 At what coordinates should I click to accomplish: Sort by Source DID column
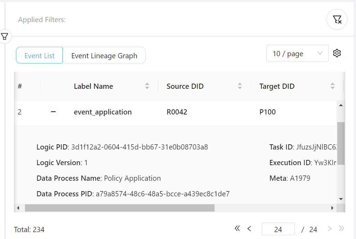240,86
